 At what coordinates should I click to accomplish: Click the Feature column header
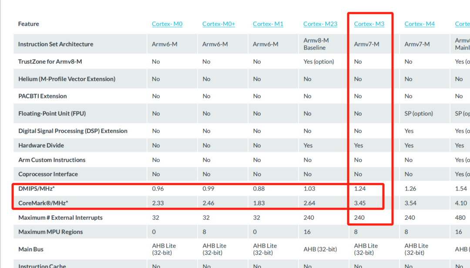click(28, 24)
